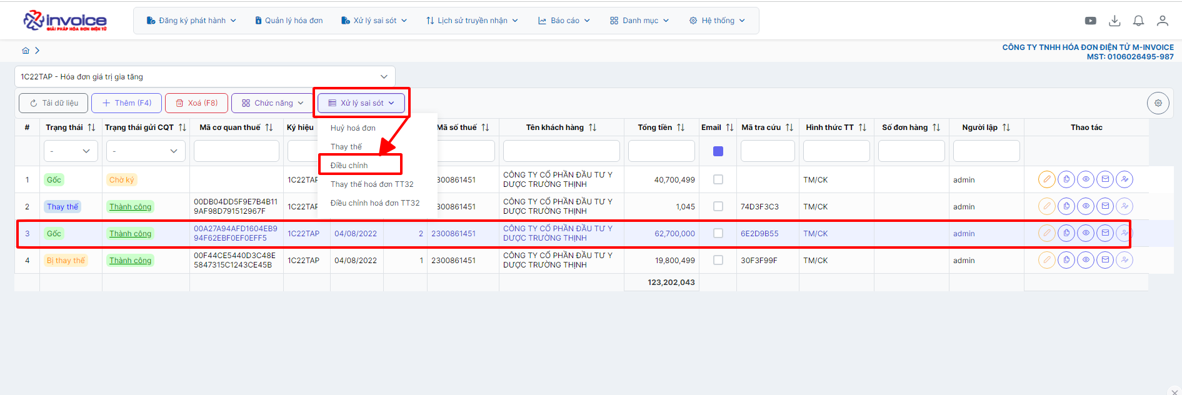The width and height of the screenshot is (1182, 395).
Task: Preview invoice 74D3F3C3 using the eye icon
Action: pos(1086,206)
